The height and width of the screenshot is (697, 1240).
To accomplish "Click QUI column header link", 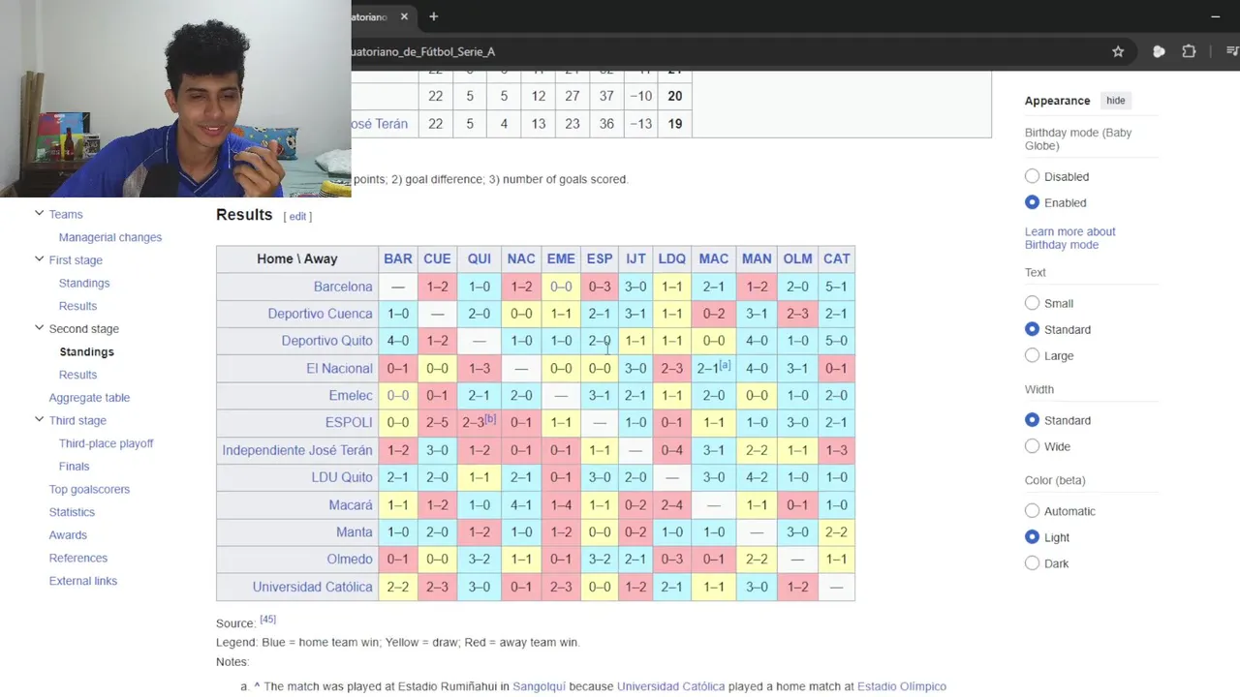I will pyautogui.click(x=480, y=258).
